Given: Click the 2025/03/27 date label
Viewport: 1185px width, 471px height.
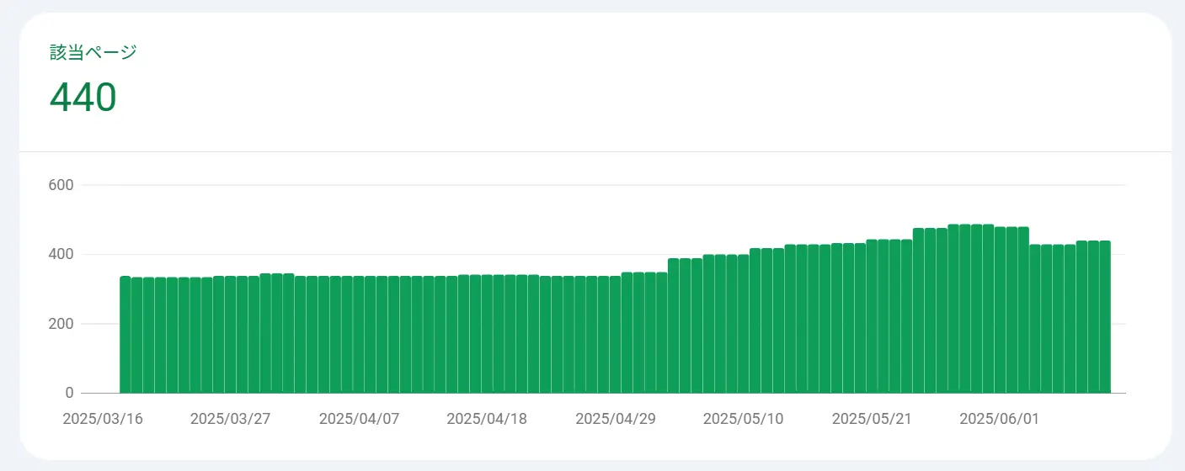Looking at the screenshot, I should click(231, 419).
